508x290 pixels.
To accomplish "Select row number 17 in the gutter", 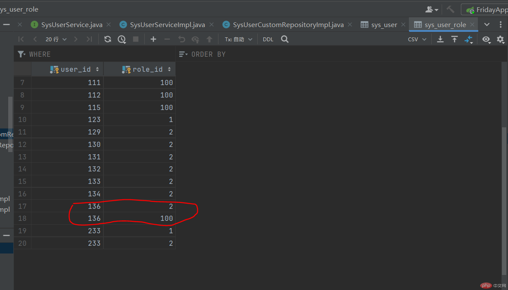I will pyautogui.click(x=22, y=206).
